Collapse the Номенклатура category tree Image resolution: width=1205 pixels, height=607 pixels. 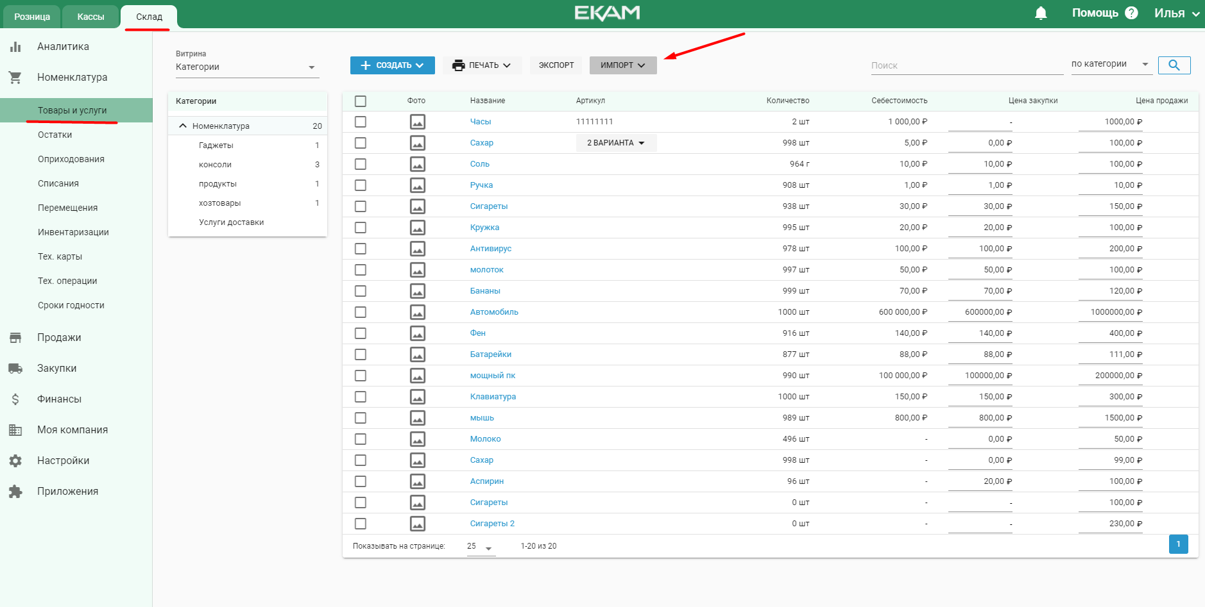pos(183,126)
